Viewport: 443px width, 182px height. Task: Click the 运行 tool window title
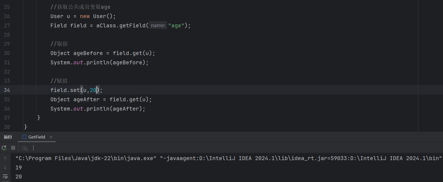pos(8,137)
